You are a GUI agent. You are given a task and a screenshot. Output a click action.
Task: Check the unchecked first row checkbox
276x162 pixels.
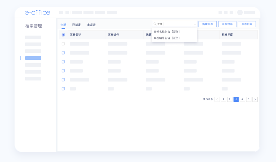[x=63, y=44]
